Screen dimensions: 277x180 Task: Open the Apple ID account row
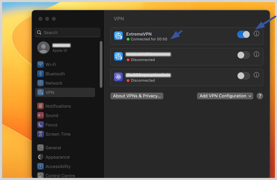[x=65, y=48]
